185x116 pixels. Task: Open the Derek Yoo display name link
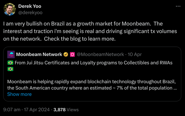(x=30, y=6)
